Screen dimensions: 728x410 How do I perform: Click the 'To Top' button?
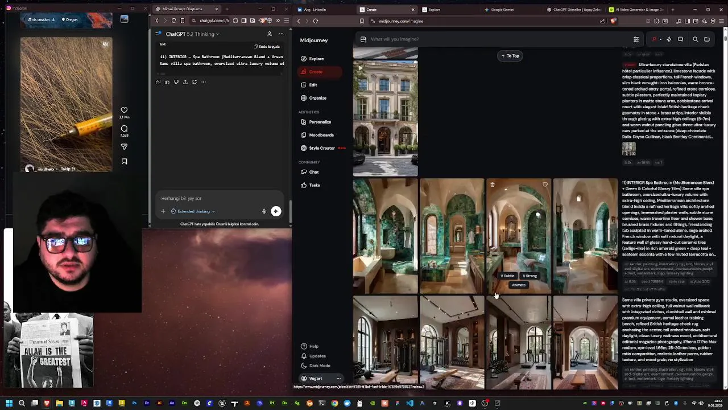click(x=510, y=56)
